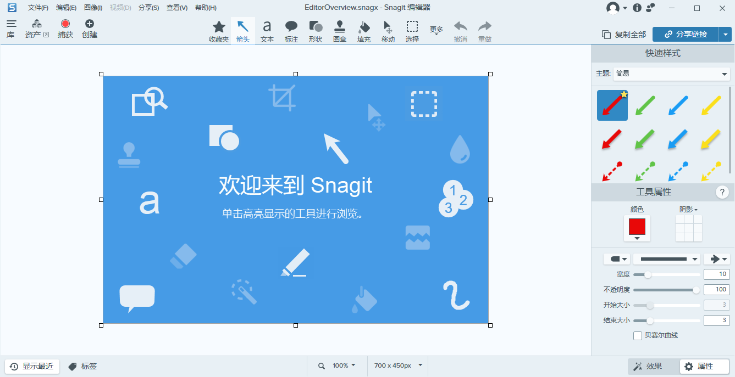
Task: Open the zoom level 100% dropdown
Action: coord(344,365)
